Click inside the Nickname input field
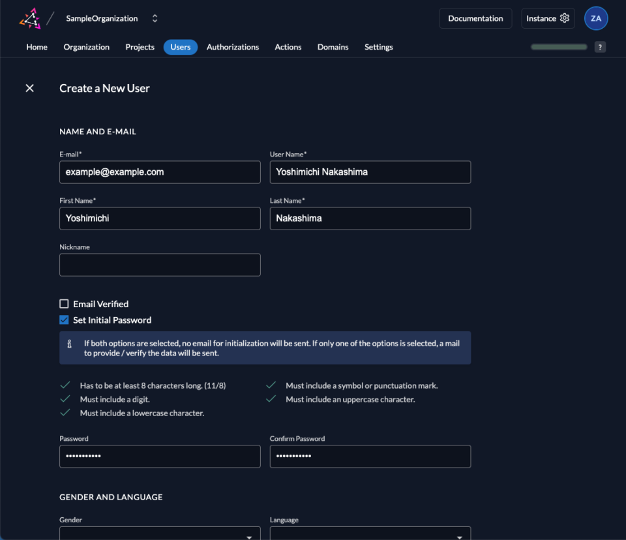 coord(160,265)
